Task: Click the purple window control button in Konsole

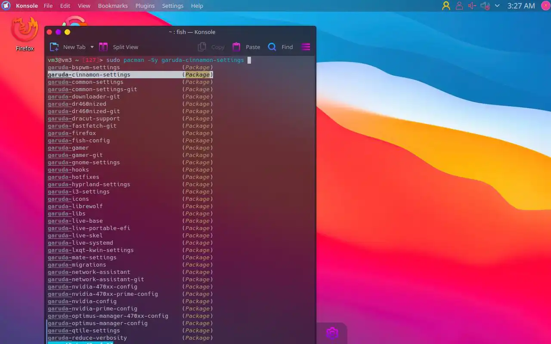Action: pos(58,32)
